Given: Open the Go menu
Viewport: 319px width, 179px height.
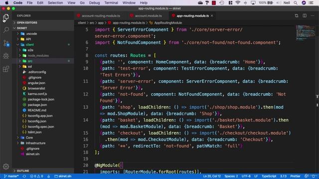Looking at the screenshot, I should (82, 3).
